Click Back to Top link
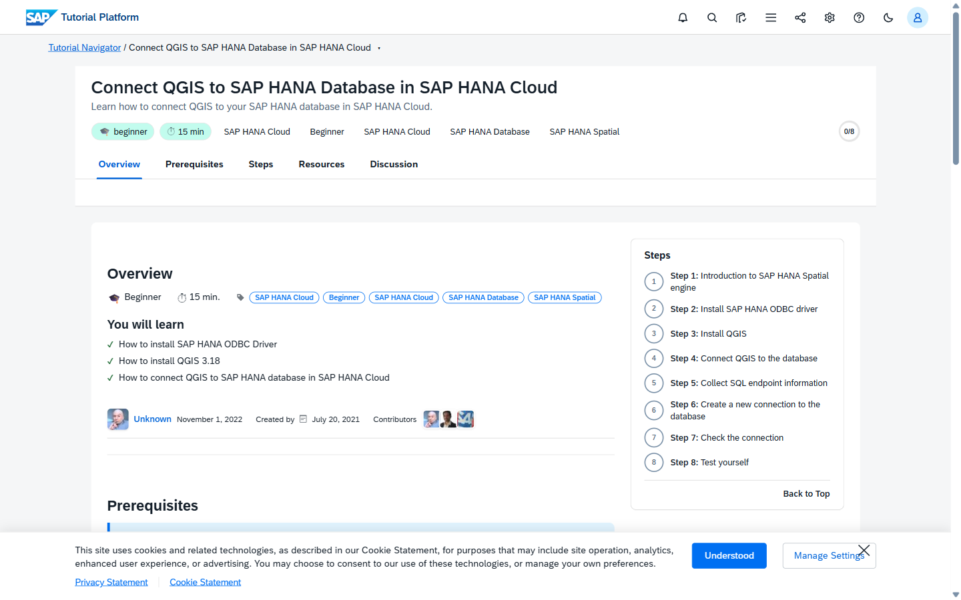Viewport: 961px width, 600px height. point(806,493)
